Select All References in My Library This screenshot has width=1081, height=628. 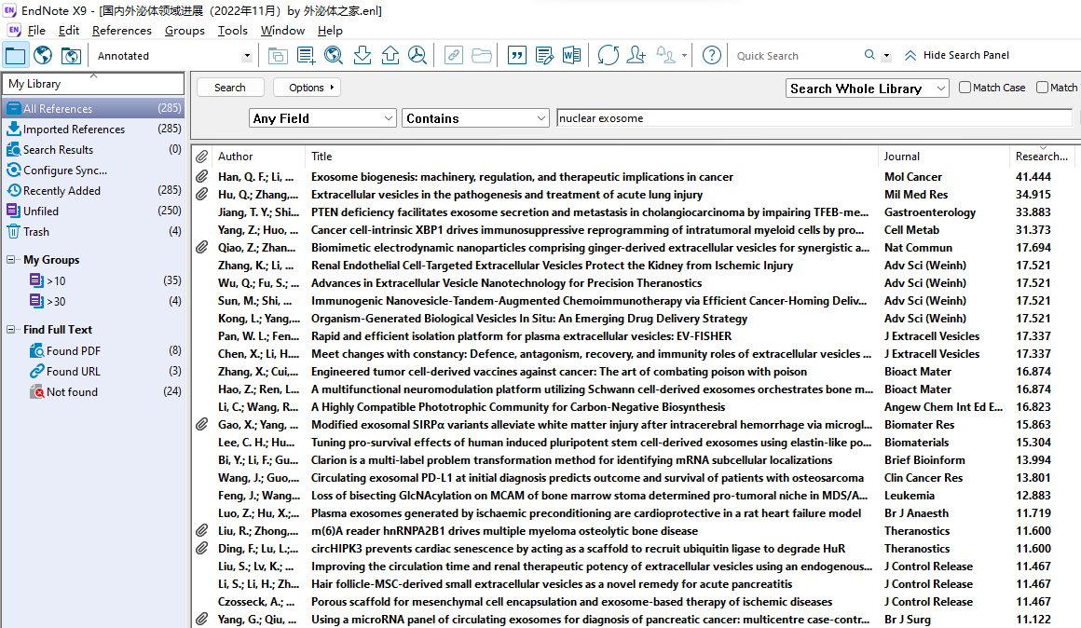(x=94, y=108)
